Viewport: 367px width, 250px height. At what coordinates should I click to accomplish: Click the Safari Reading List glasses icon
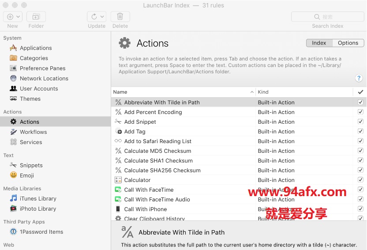(x=118, y=141)
